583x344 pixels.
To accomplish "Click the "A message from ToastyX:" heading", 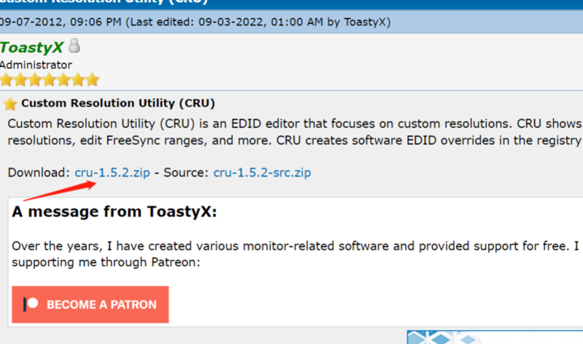I will point(115,213).
